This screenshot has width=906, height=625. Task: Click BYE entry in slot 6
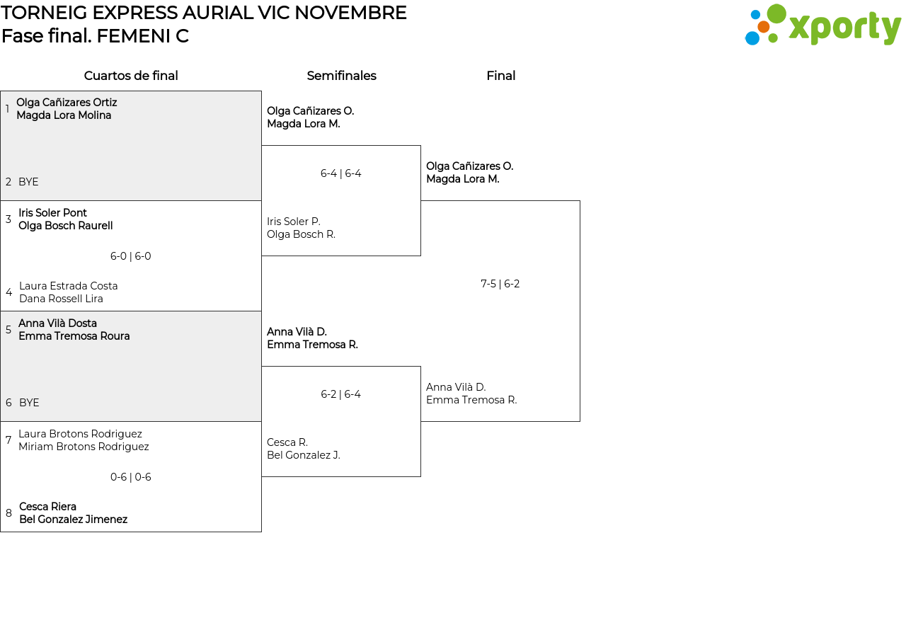tap(29, 403)
